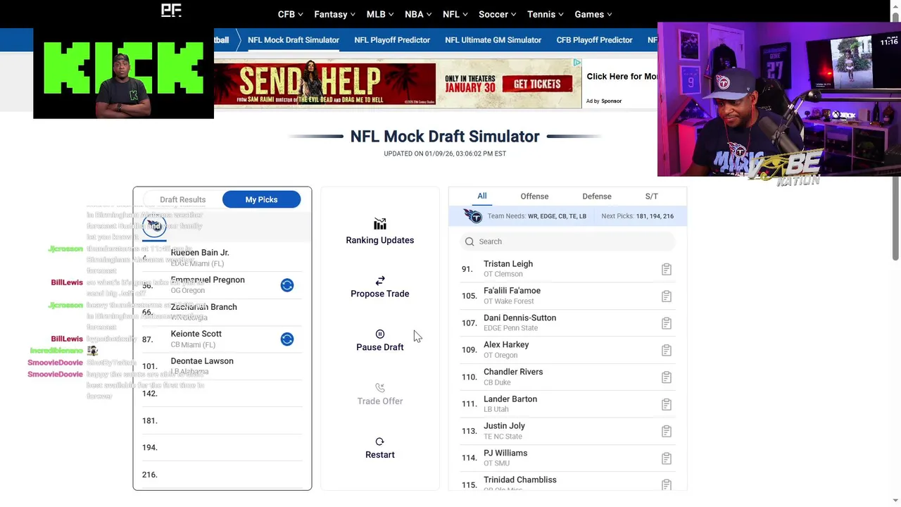Expand the Fantasy menu
Screen dimensions: 901x507
coord(335,14)
